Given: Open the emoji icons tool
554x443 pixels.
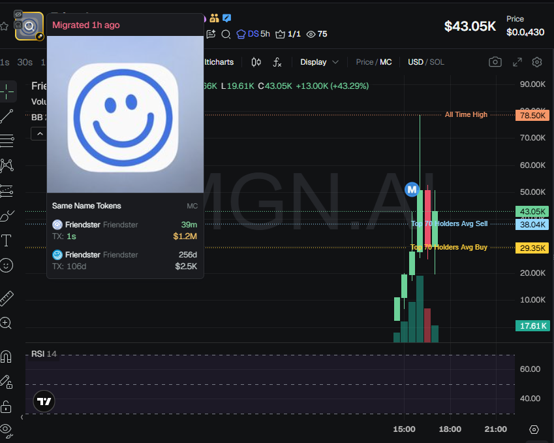Looking at the screenshot, I should pos(7,265).
